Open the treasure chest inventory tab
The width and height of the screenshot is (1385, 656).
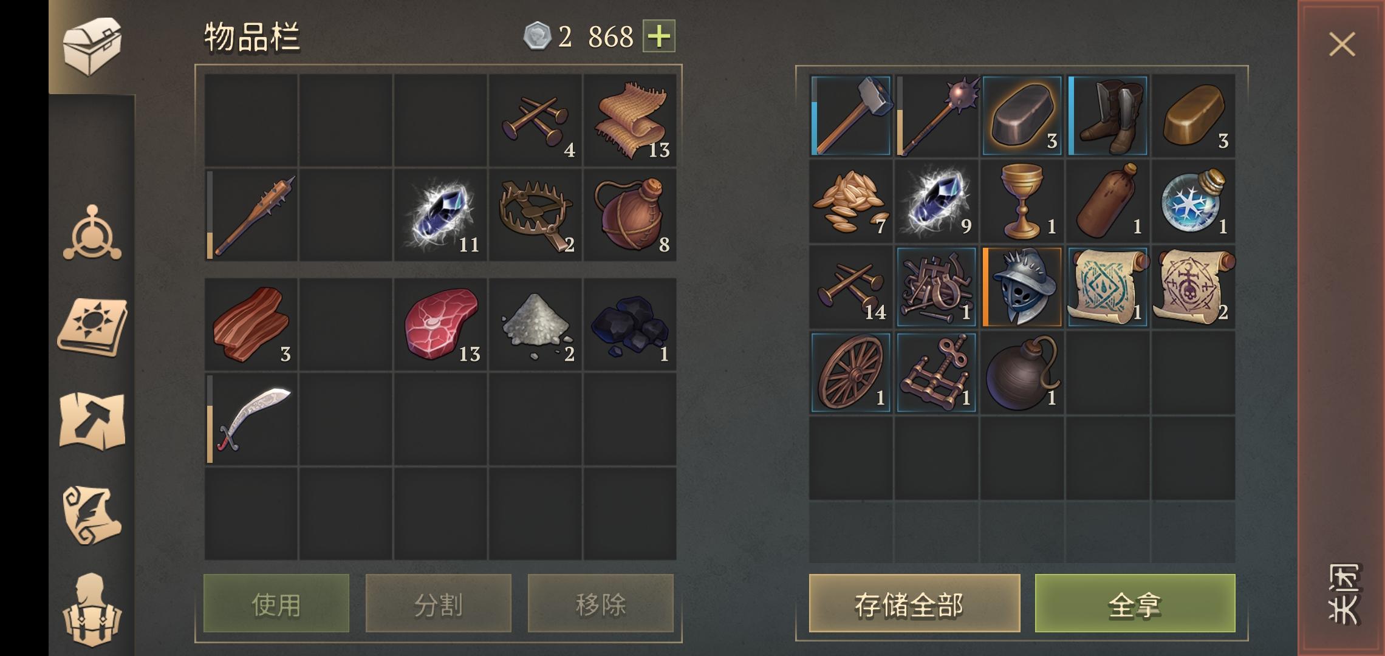[92, 47]
